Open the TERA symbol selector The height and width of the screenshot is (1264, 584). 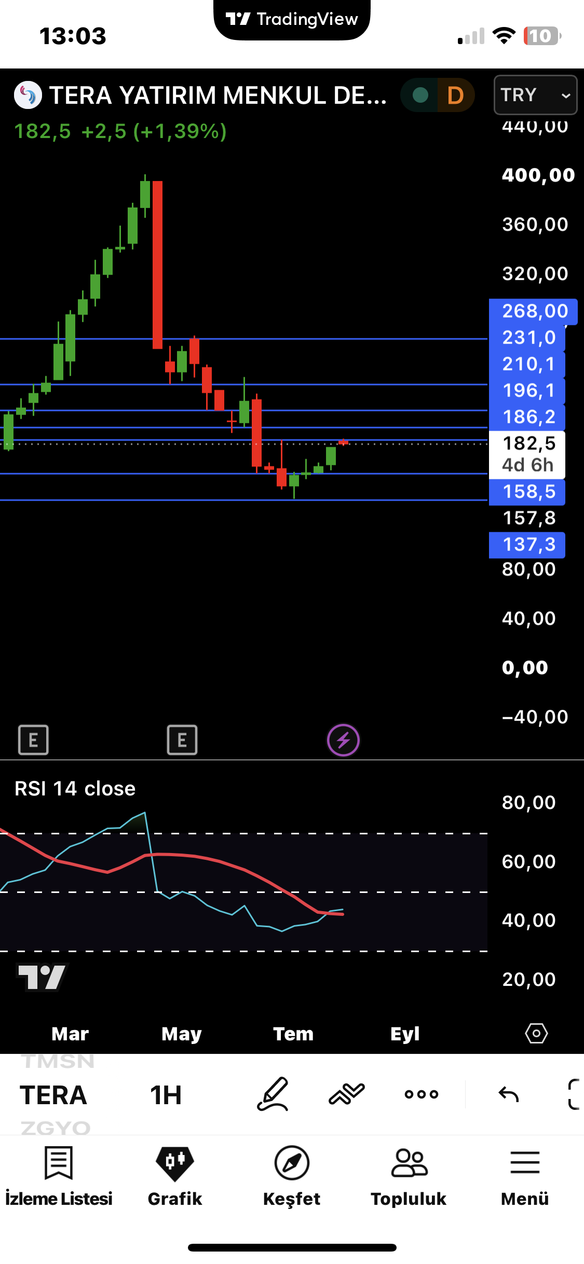pos(53,1095)
